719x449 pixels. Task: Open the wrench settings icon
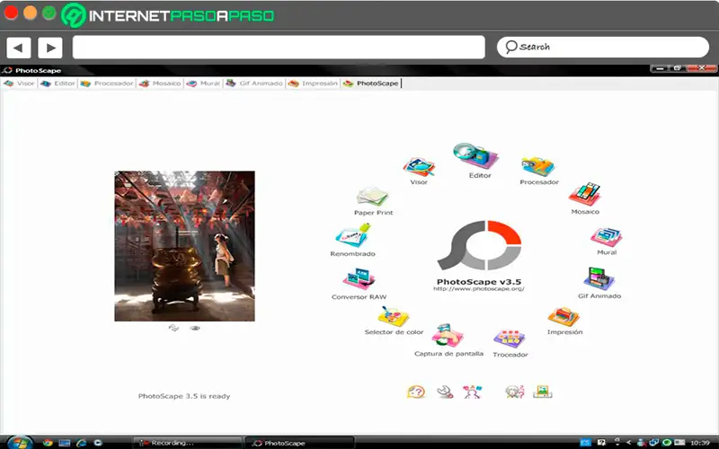(x=445, y=392)
